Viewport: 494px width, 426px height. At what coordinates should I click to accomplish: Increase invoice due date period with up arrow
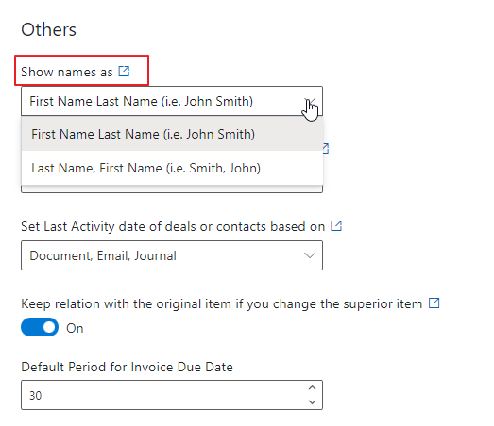(312, 388)
